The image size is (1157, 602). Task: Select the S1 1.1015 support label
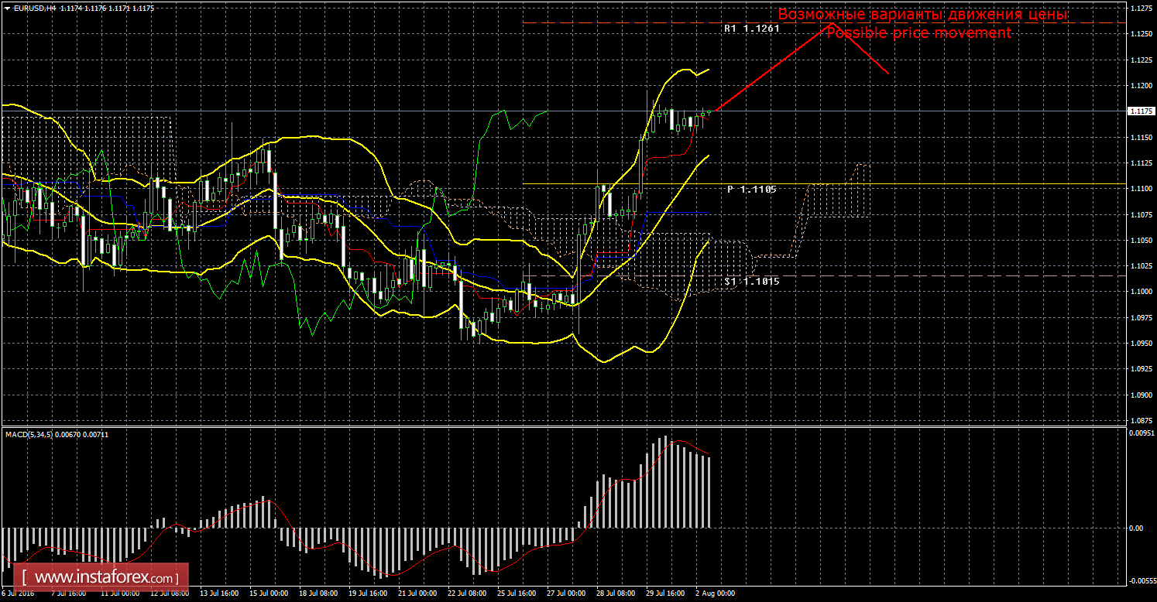[x=751, y=282]
